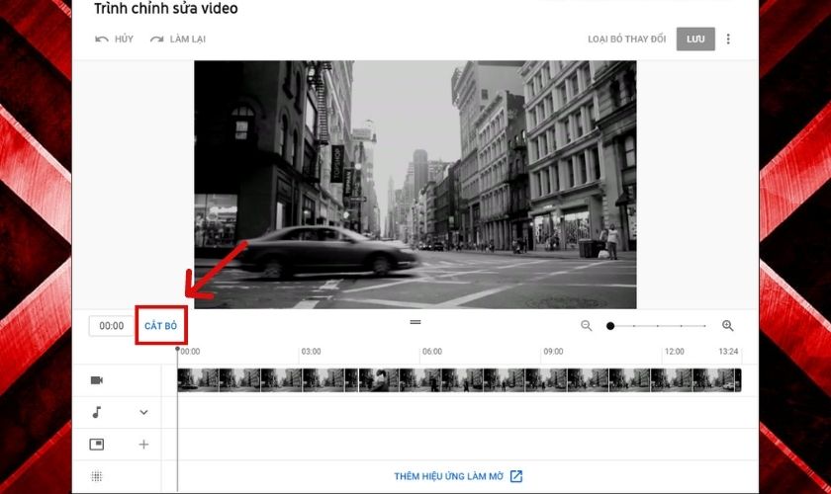Expand the audio track chevron dropdown

pos(143,412)
